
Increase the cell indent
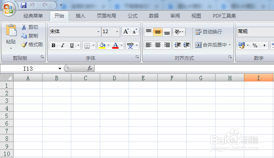coord(186,45)
